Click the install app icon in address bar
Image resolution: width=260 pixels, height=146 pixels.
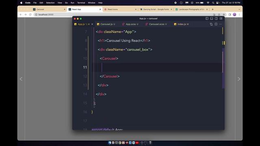[214, 15]
